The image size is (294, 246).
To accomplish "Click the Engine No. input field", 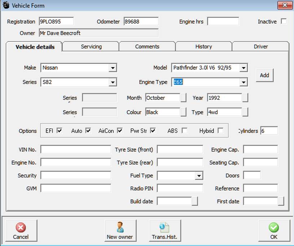I will click(x=76, y=163).
